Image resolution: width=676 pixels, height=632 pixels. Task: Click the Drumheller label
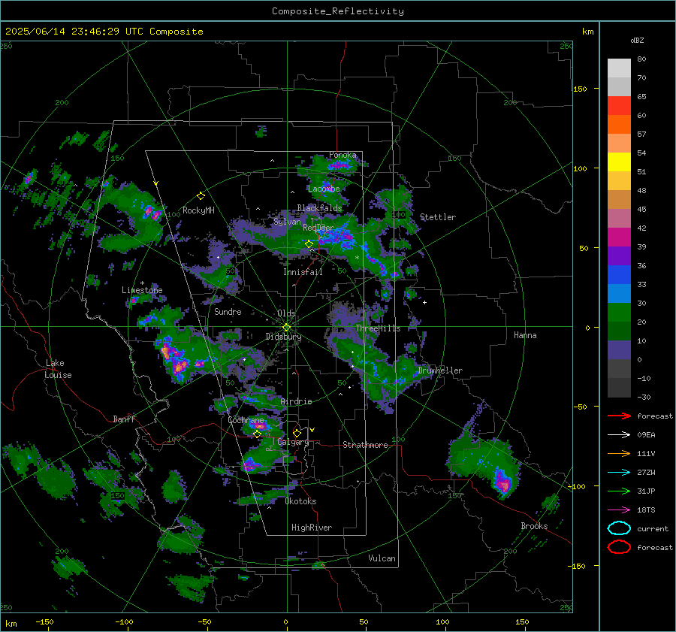click(440, 370)
